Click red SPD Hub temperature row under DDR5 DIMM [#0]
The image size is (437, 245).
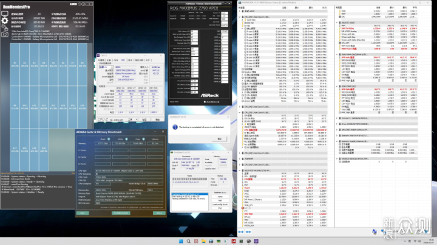point(378,58)
